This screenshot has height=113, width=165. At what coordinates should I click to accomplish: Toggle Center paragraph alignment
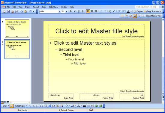pyautogui.click(x=92, y=11)
